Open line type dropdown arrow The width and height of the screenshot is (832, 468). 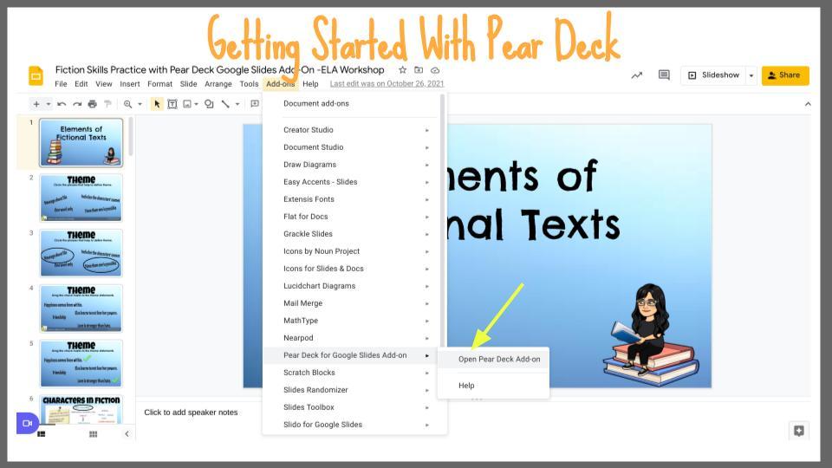(237, 104)
